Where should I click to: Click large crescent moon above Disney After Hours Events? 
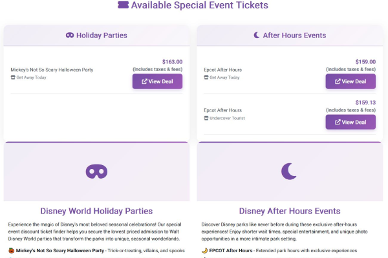[289, 171]
